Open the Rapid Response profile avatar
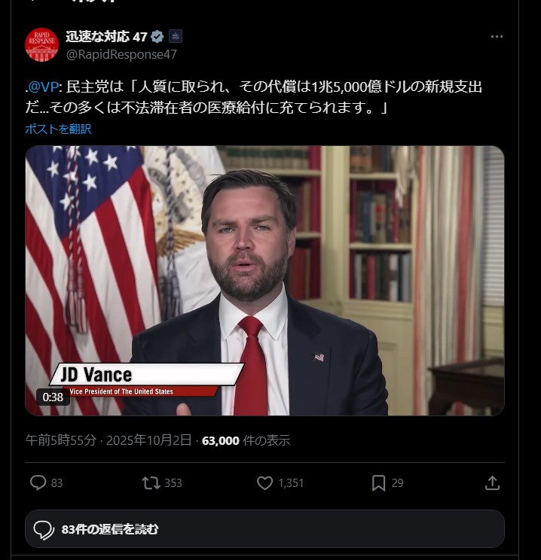The height and width of the screenshot is (560, 541). [x=42, y=44]
